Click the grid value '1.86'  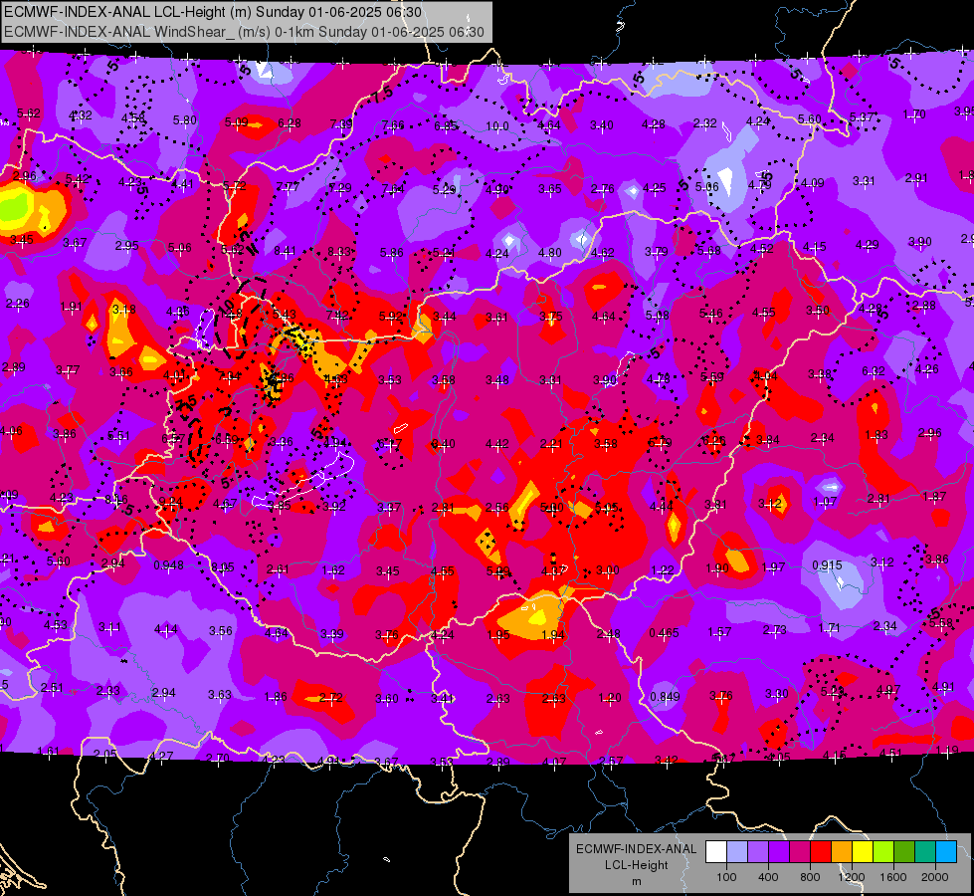tap(276, 697)
